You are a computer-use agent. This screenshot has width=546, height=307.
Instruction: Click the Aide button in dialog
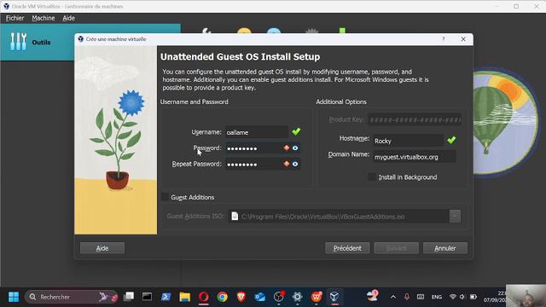pyautogui.click(x=102, y=248)
